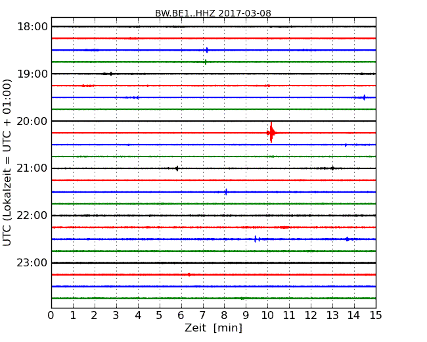Click the 21:00 time axis label

click(32, 168)
